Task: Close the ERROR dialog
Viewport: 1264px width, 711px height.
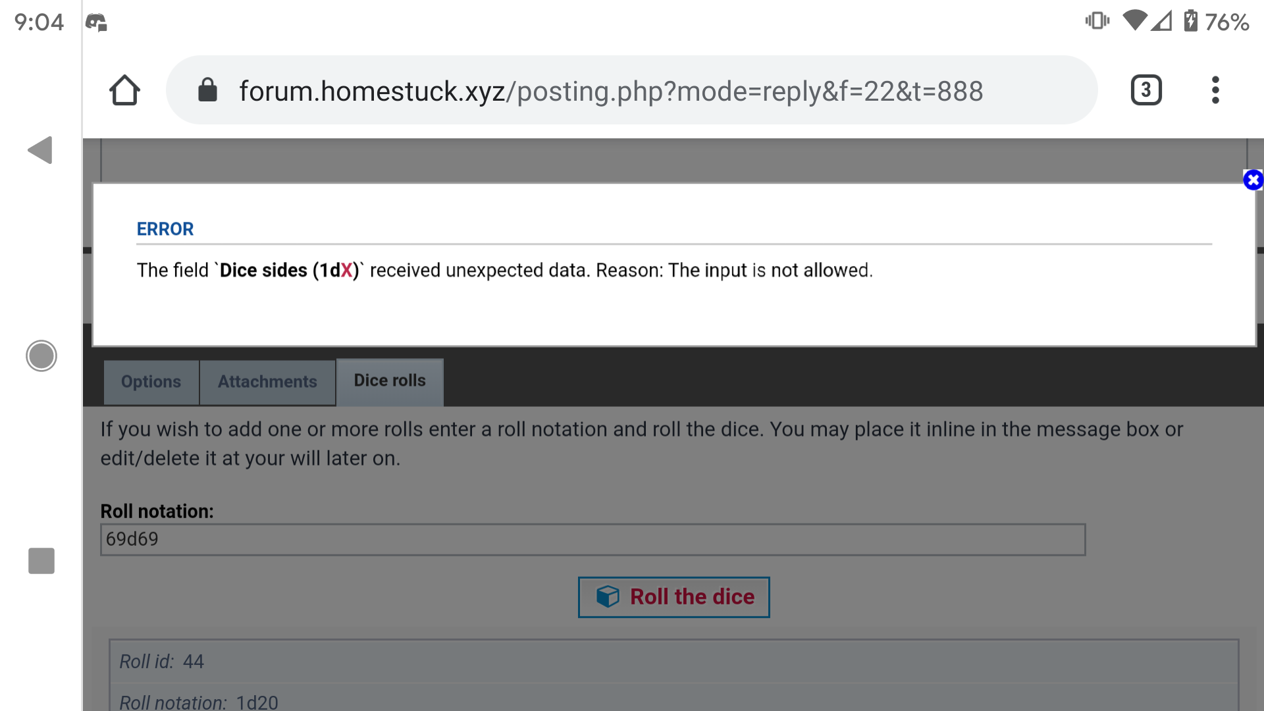Action: coord(1253,180)
